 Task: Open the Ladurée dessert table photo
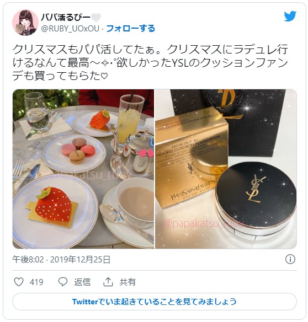point(83,169)
